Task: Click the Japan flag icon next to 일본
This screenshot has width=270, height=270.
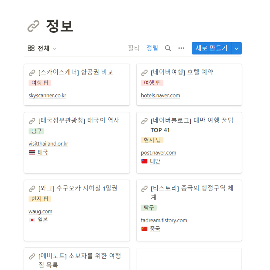Action: coord(32,220)
